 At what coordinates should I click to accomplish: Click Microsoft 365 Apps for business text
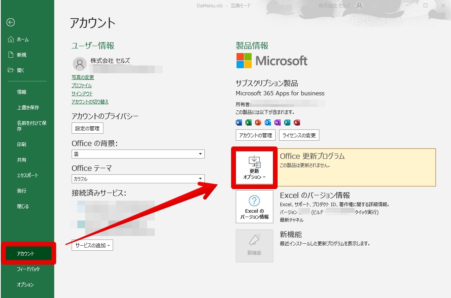point(280,93)
